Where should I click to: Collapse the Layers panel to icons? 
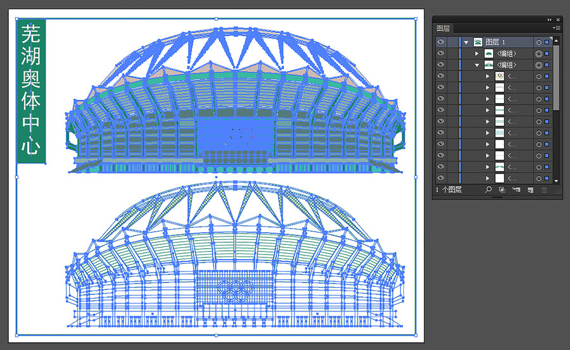(x=549, y=20)
